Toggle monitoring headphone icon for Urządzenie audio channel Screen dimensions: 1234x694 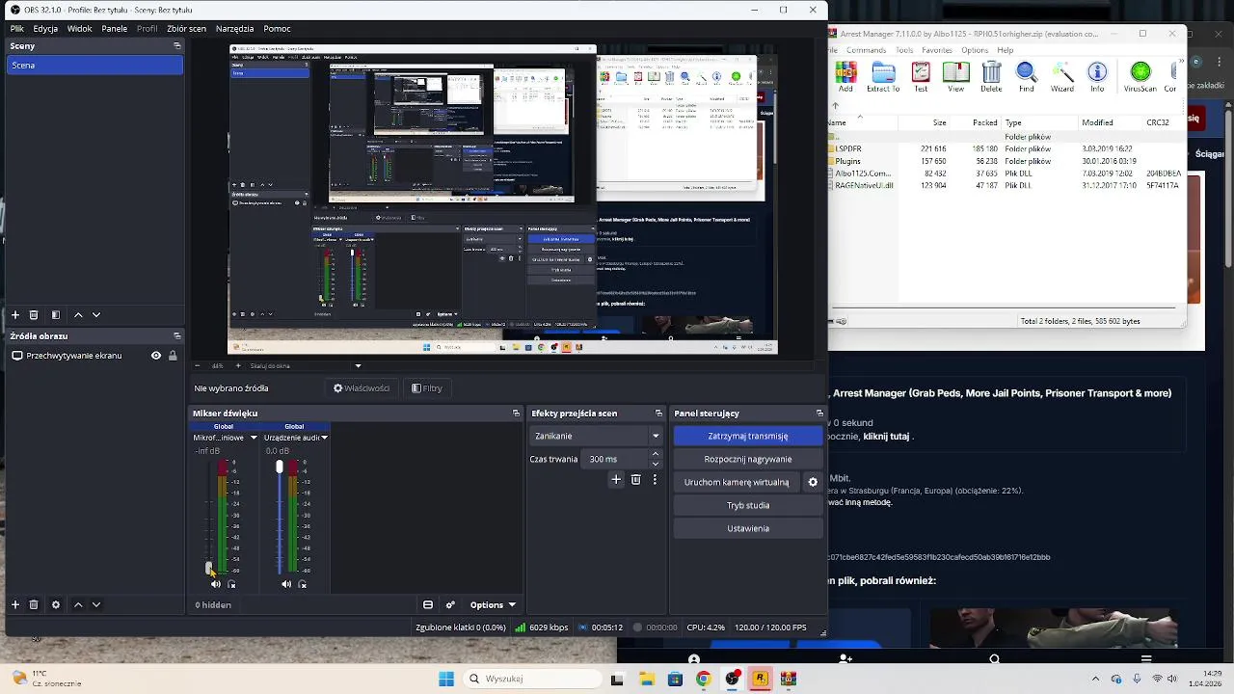[303, 584]
